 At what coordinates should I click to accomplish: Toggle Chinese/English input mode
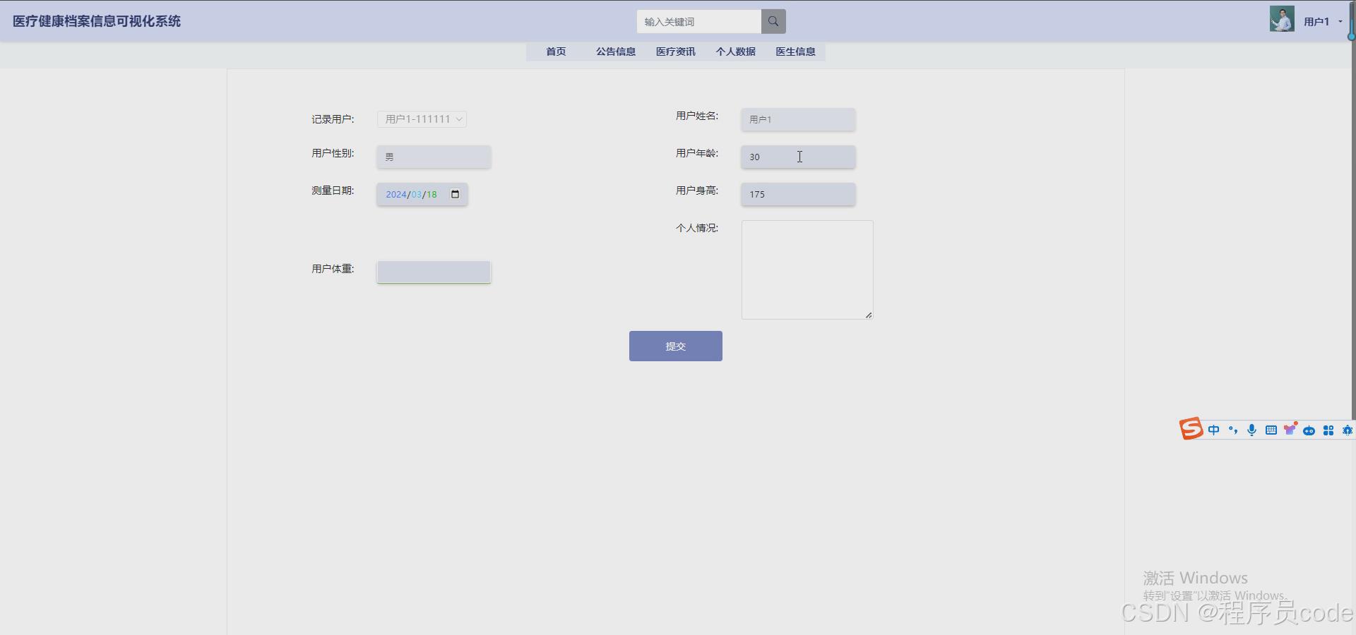tap(1213, 430)
